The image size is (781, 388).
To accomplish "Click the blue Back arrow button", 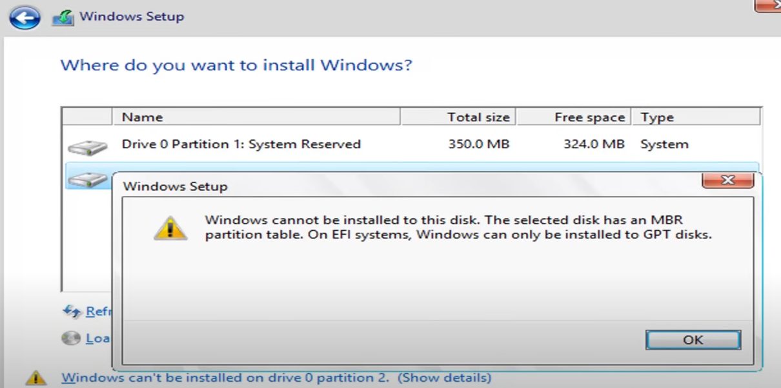I will [25, 17].
